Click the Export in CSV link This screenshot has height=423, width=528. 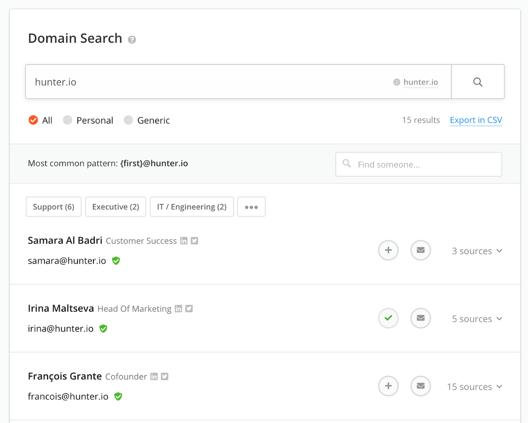click(x=476, y=120)
